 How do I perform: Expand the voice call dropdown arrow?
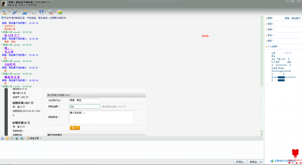(x=19, y=13)
